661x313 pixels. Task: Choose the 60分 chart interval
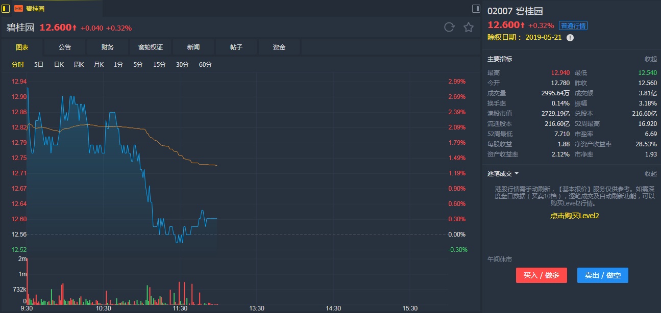point(205,65)
